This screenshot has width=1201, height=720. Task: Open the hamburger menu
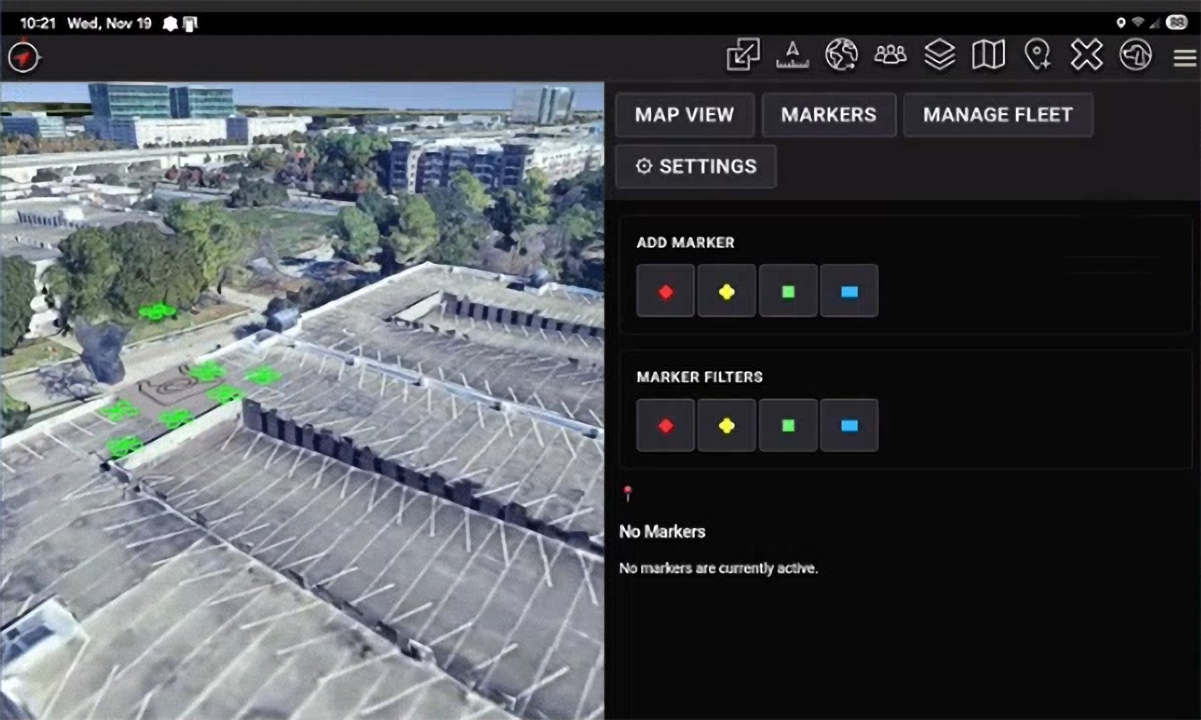[x=1185, y=57]
